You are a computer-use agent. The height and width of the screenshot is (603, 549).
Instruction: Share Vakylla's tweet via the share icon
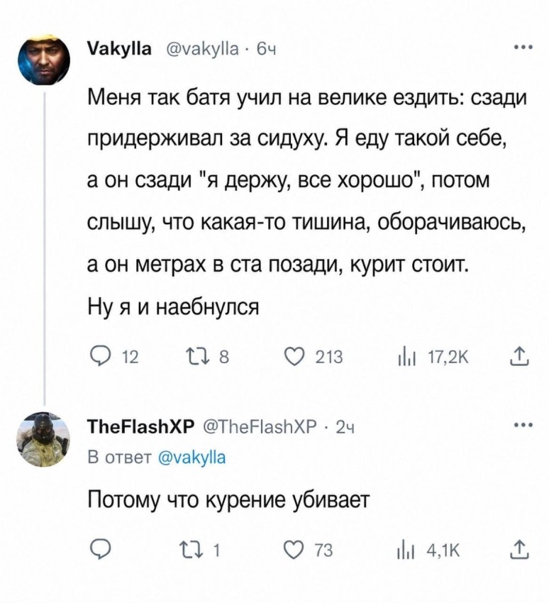[520, 357]
